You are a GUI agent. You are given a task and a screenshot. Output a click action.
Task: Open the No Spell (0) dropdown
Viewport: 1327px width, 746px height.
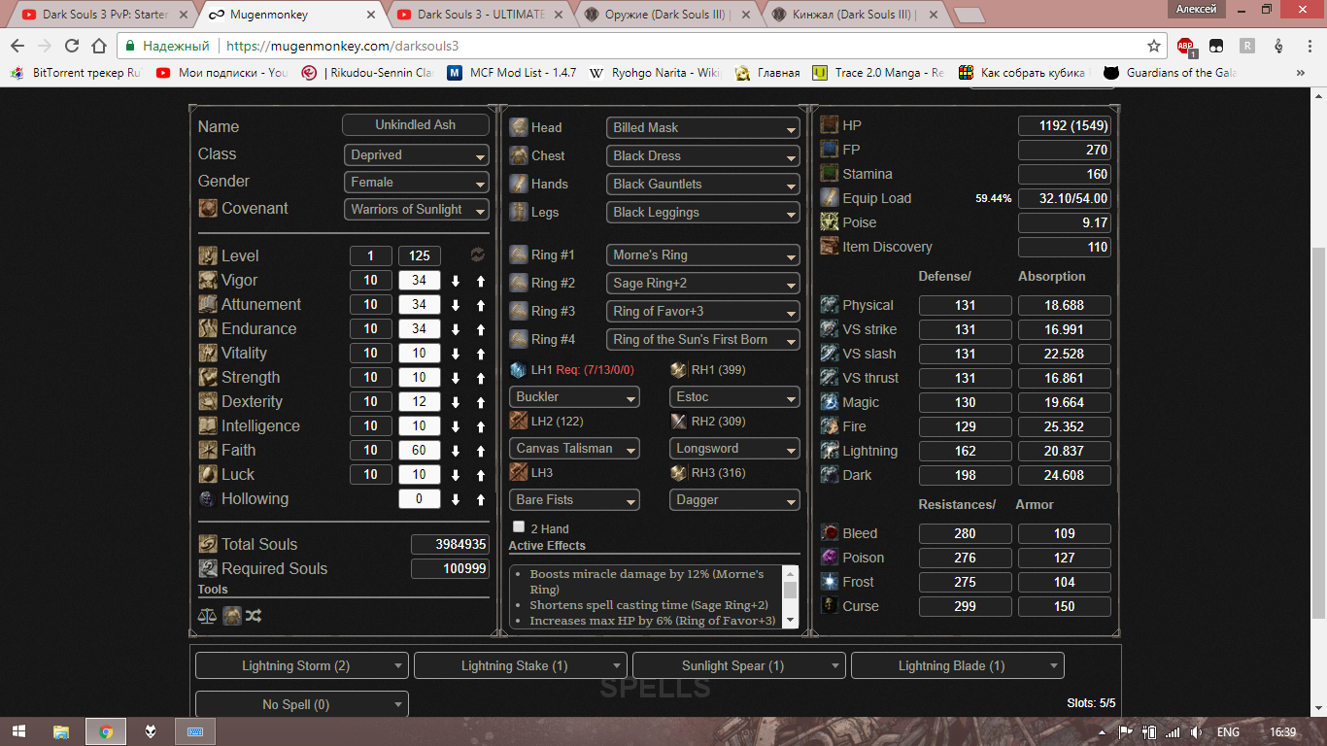[302, 704]
